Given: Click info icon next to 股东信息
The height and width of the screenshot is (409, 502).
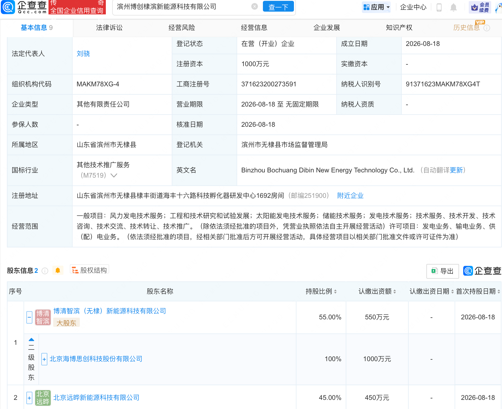Looking at the screenshot, I should click(45, 271).
